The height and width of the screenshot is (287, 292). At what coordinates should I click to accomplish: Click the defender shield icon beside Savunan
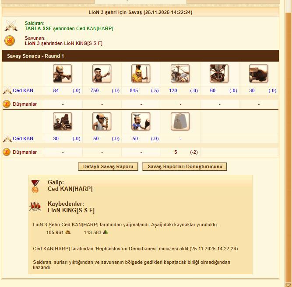click(x=10, y=41)
